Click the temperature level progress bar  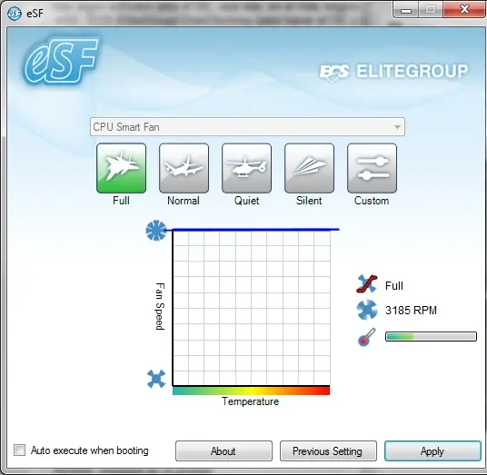431,337
